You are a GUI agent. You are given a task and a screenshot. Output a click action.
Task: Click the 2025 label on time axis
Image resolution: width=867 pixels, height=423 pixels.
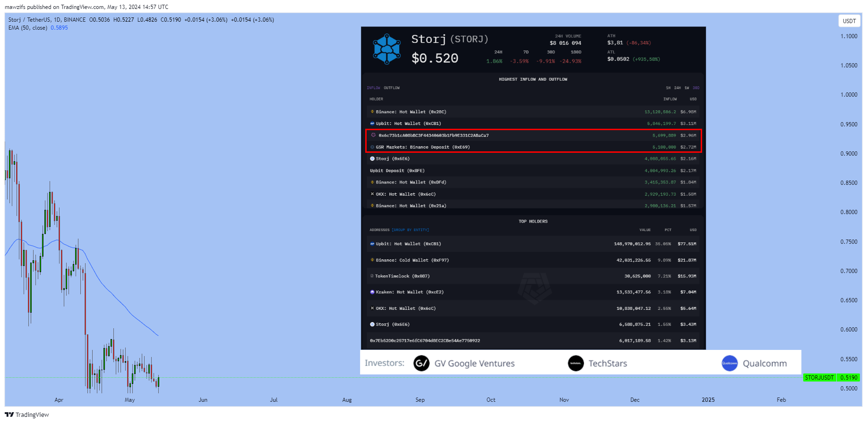click(x=708, y=400)
